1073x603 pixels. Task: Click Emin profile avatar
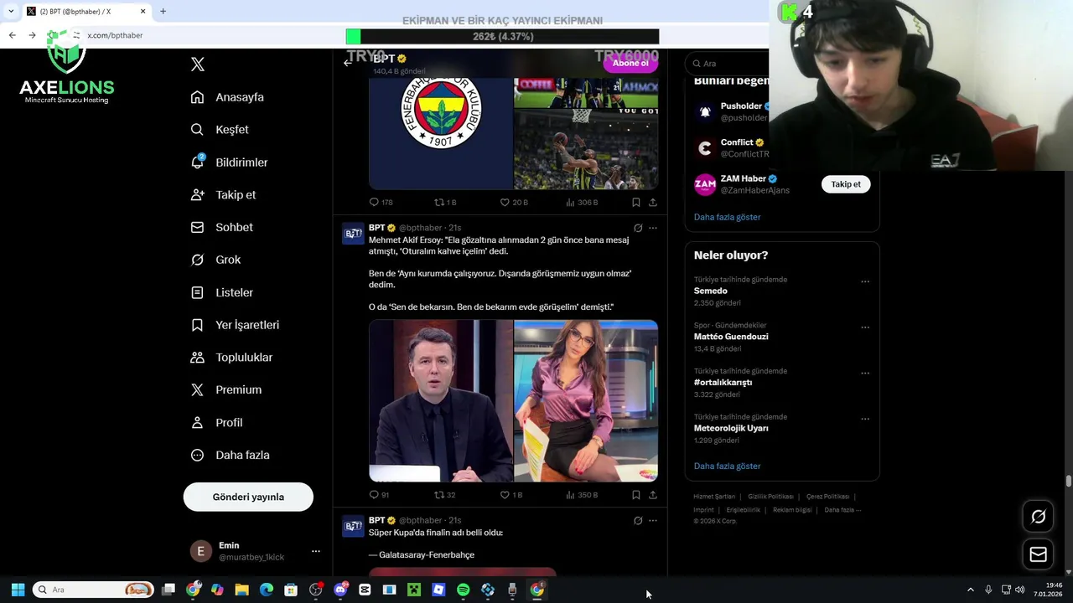(200, 551)
